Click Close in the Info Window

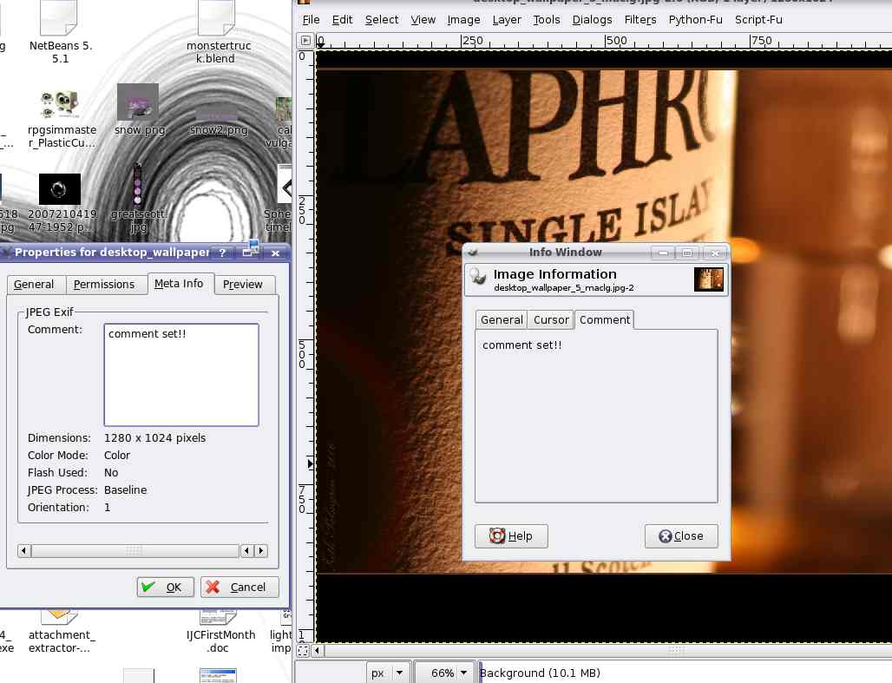tap(681, 536)
